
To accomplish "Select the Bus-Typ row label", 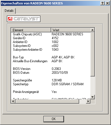I will [18, 57].
